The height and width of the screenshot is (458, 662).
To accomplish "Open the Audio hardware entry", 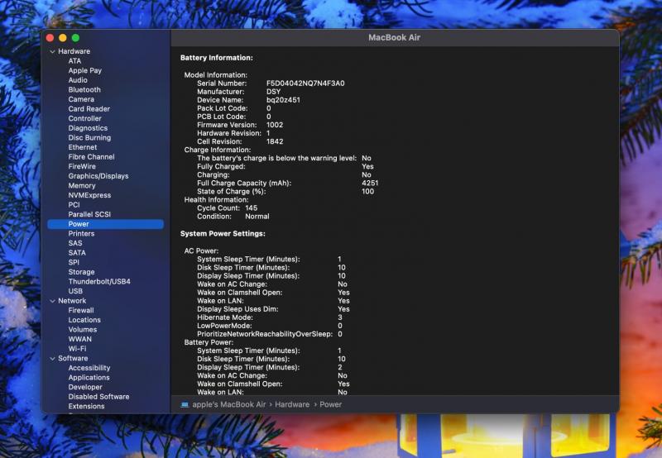I will [x=78, y=80].
